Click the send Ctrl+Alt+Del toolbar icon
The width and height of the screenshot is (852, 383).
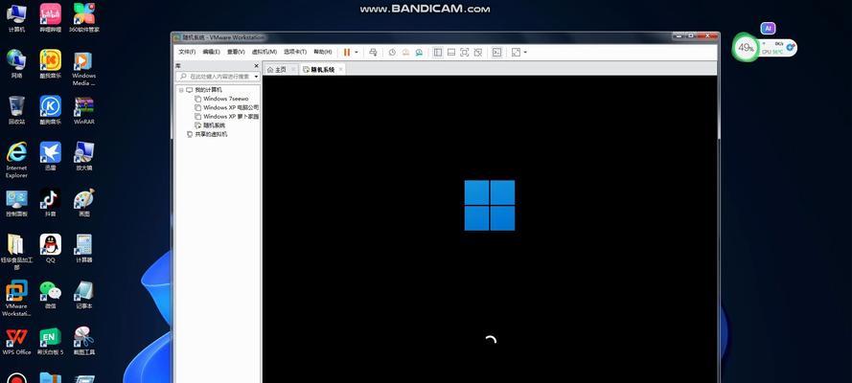click(x=373, y=52)
